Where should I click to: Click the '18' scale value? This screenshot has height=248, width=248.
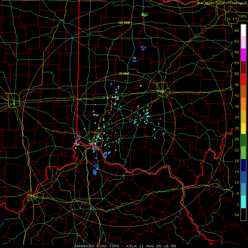[x=237, y=161]
